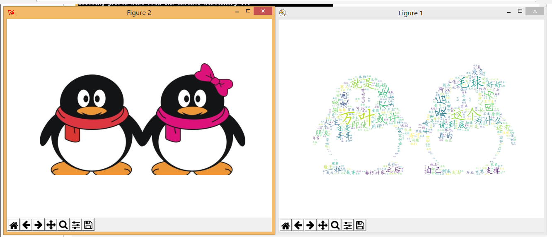Click the Back arrow in Figure 1 toolbar

click(298, 225)
